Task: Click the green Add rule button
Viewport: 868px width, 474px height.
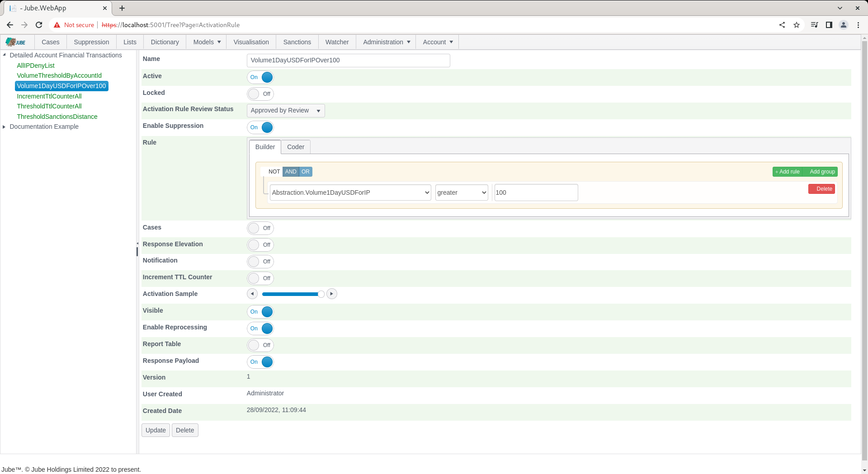Action: pos(787,172)
